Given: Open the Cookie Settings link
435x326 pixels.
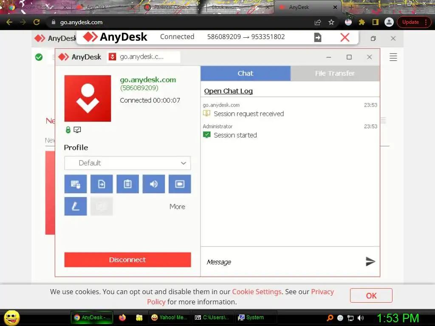Looking at the screenshot, I should point(257,292).
